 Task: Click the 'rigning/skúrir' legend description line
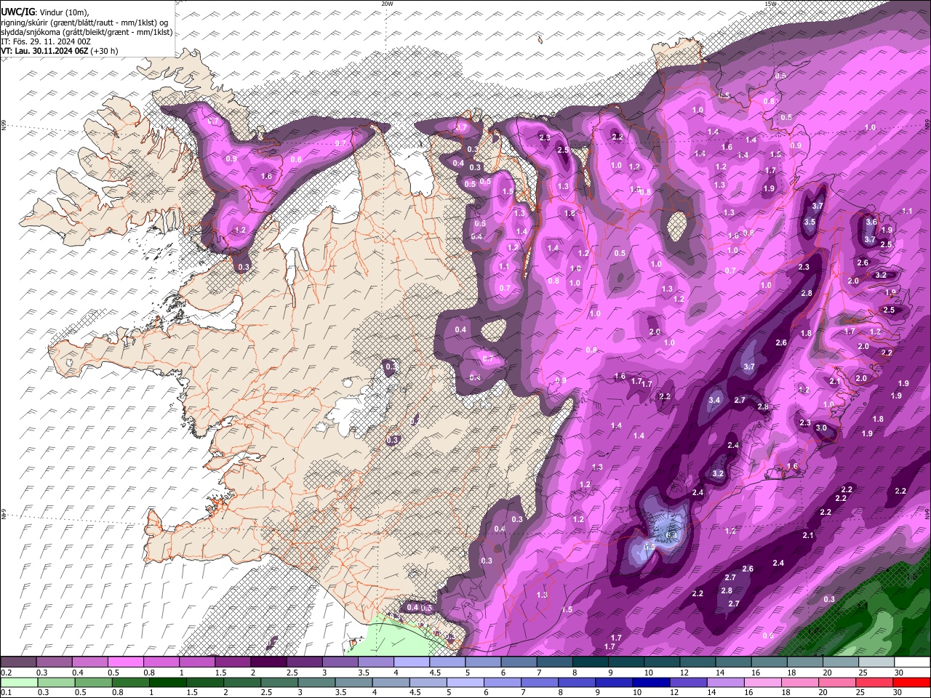pos(86,23)
